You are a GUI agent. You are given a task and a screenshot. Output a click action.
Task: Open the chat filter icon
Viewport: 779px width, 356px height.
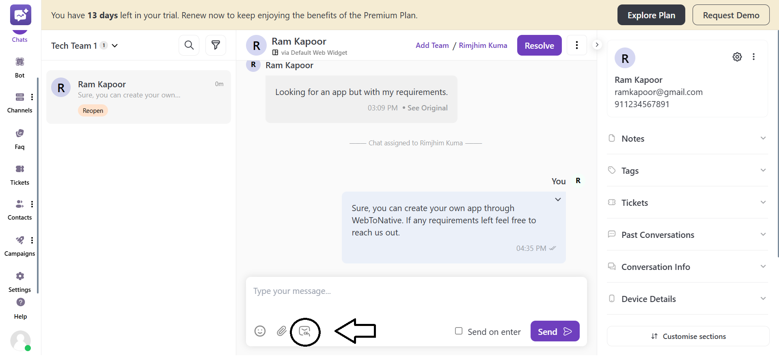(216, 45)
